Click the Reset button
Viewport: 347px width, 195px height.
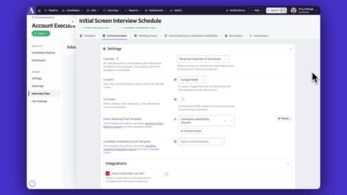click(284, 119)
